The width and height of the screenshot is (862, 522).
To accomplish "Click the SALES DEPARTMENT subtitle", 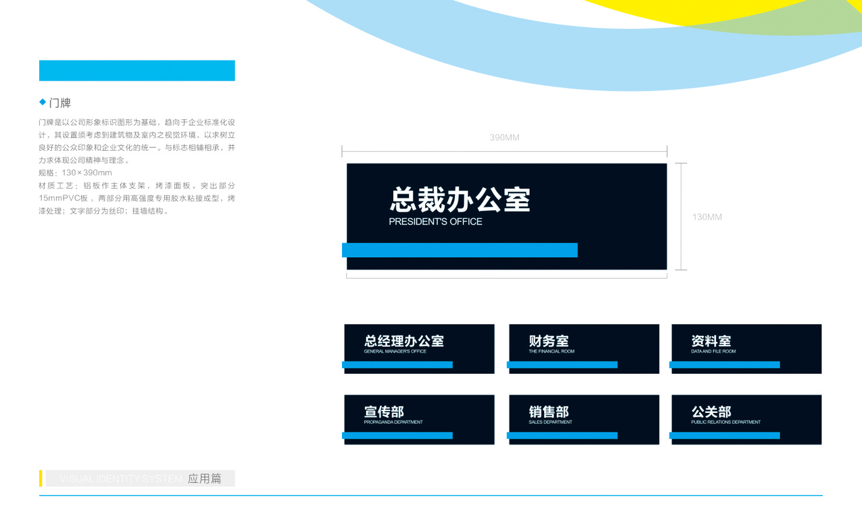I will (550, 422).
